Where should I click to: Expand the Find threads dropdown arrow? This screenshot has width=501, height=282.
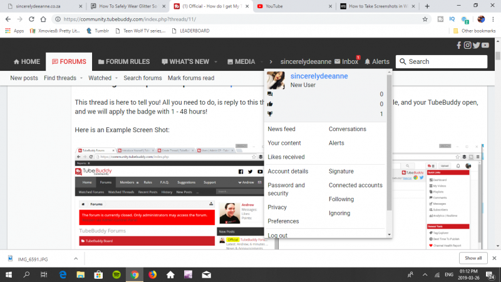pos(81,78)
